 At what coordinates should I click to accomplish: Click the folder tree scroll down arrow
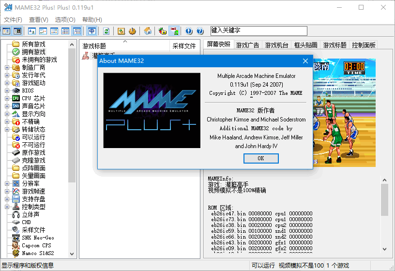pyautogui.click(x=72, y=254)
